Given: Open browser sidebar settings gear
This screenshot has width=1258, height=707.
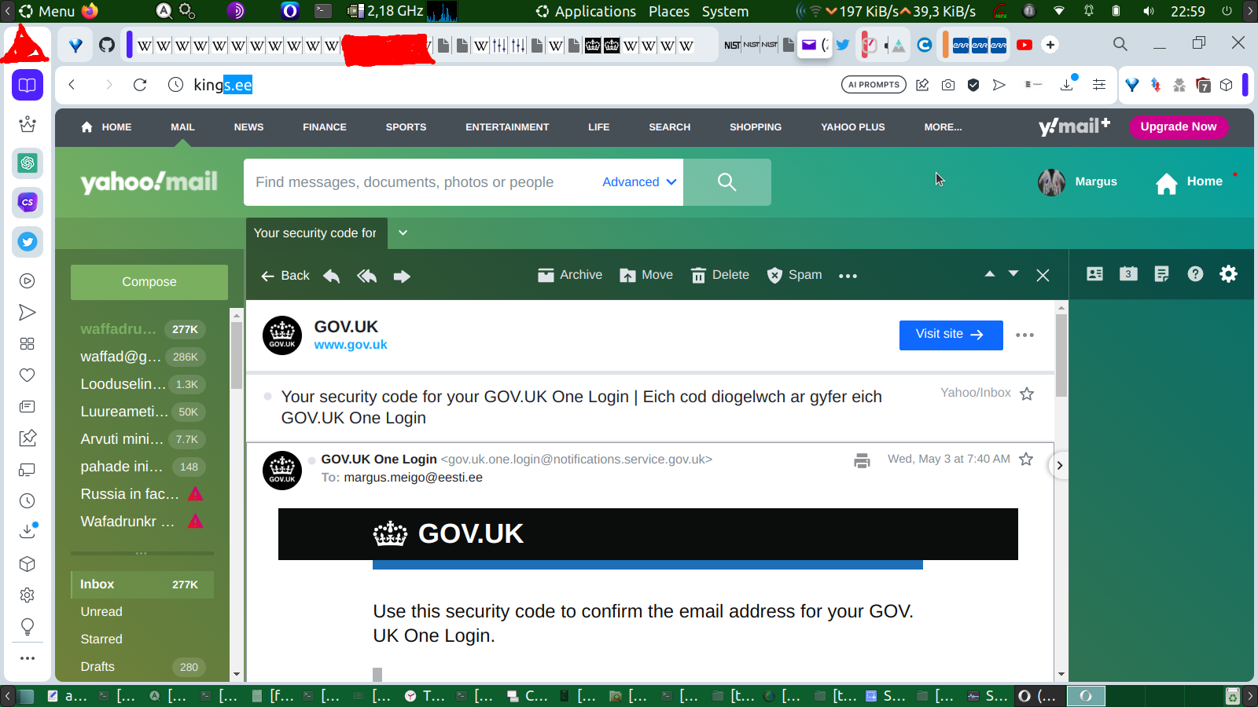Looking at the screenshot, I should click(28, 595).
